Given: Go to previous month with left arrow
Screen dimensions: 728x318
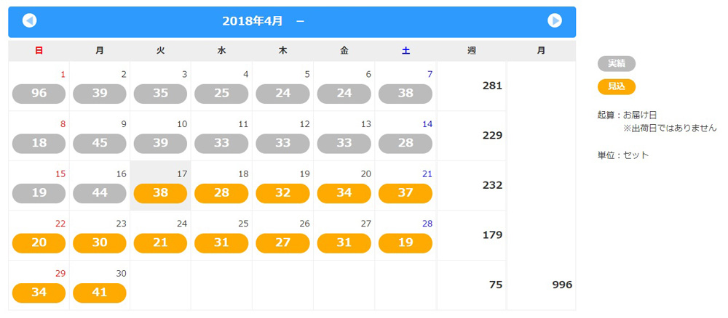Looking at the screenshot, I should click(29, 21).
